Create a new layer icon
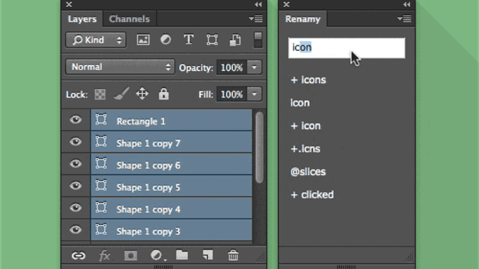Screen dimensions: 479x269 (x=208, y=256)
